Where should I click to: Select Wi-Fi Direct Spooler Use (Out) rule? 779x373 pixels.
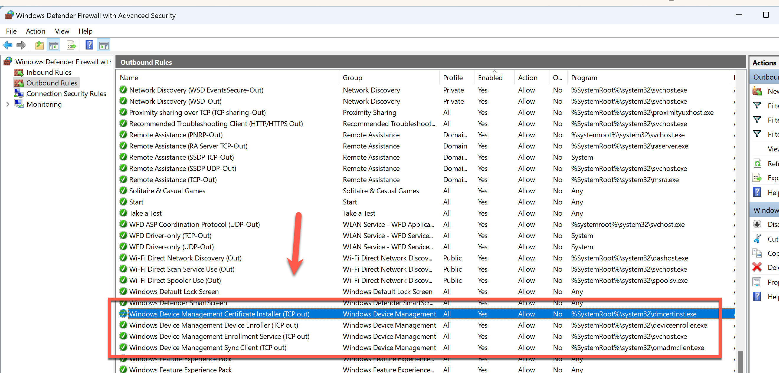pyautogui.click(x=426, y=280)
